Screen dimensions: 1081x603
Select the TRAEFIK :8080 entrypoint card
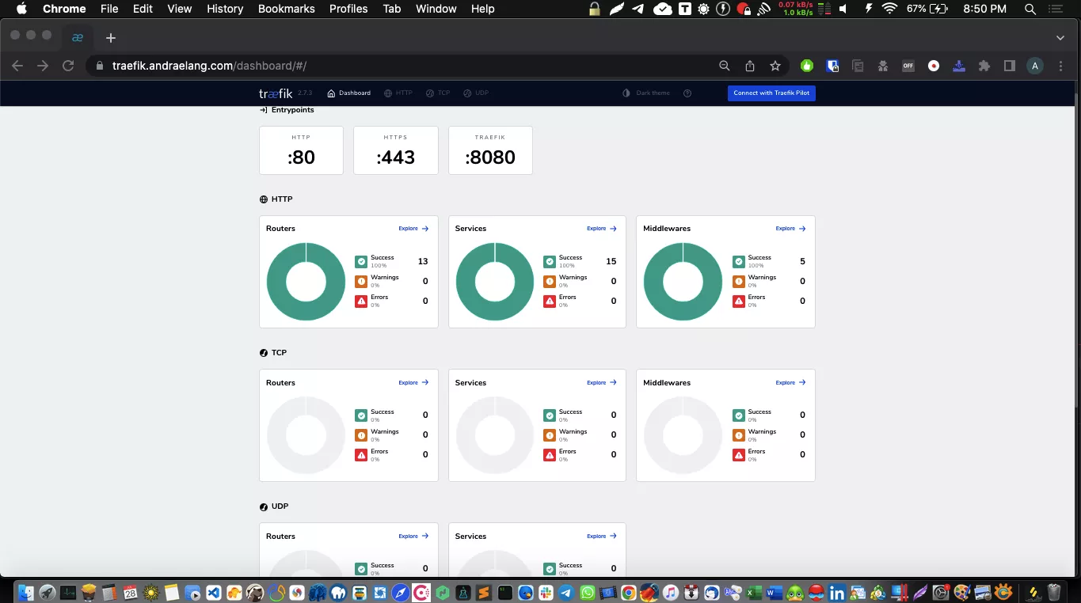[x=490, y=150]
